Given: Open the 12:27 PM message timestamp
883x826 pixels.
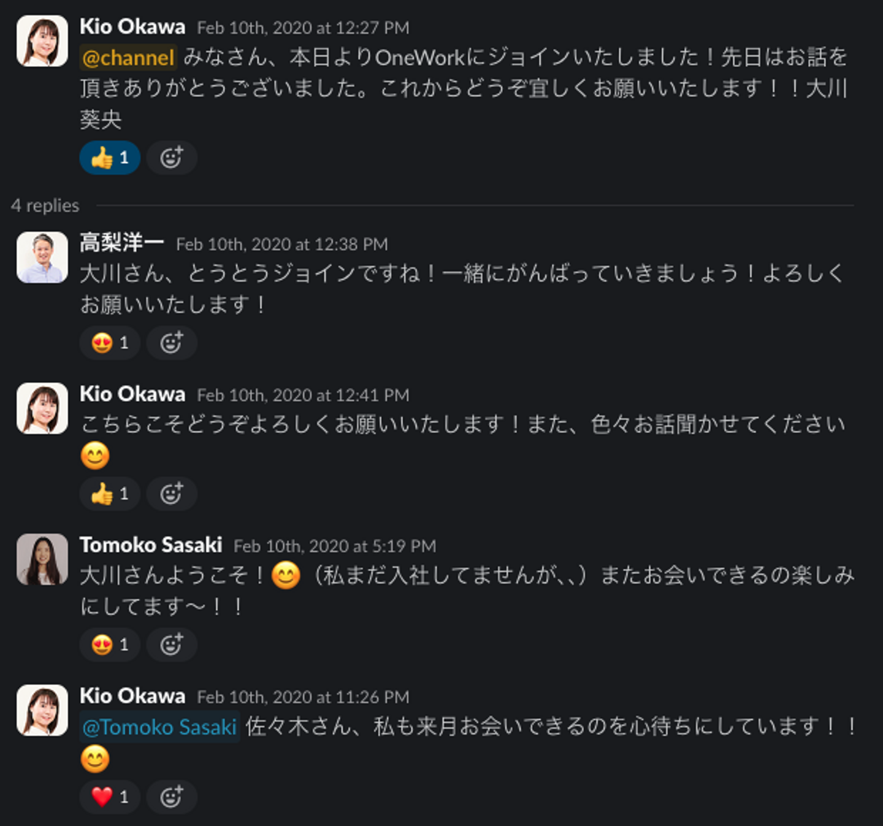Looking at the screenshot, I should [303, 28].
